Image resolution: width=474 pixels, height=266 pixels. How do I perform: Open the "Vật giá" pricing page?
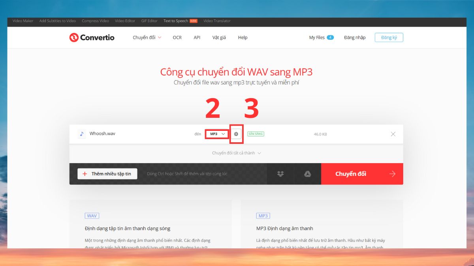[219, 37]
